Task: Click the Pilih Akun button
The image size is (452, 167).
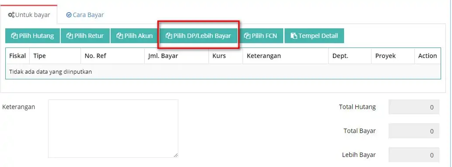Action: pos(135,36)
